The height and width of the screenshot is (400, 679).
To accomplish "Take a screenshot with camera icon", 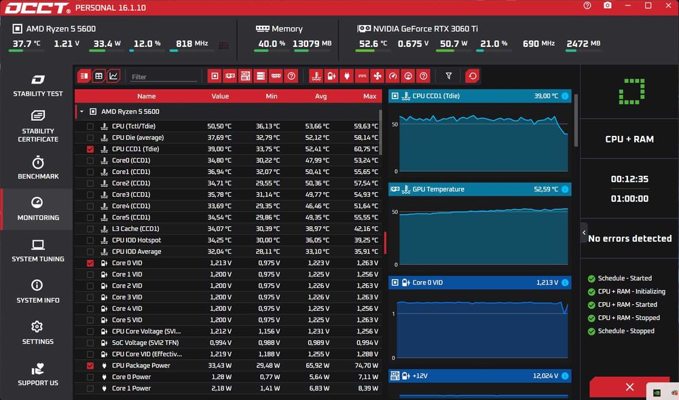I will (608, 5).
